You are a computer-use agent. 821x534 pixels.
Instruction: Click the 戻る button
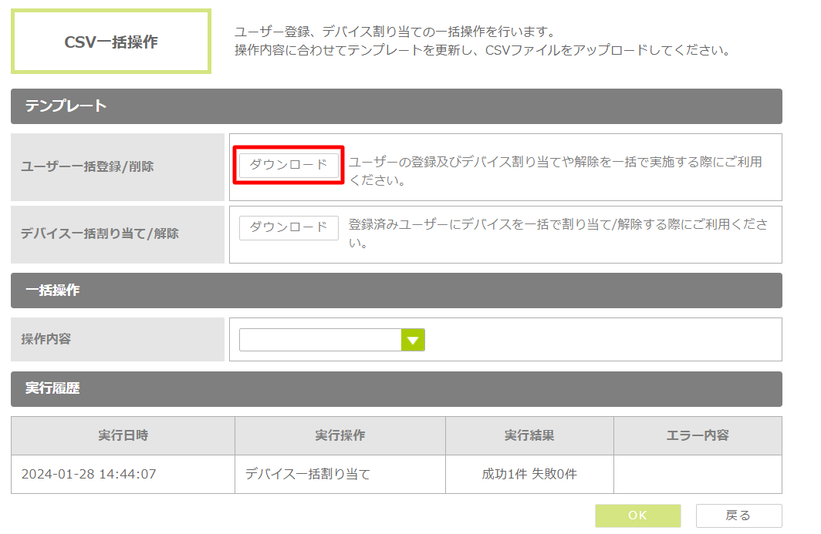(x=738, y=516)
